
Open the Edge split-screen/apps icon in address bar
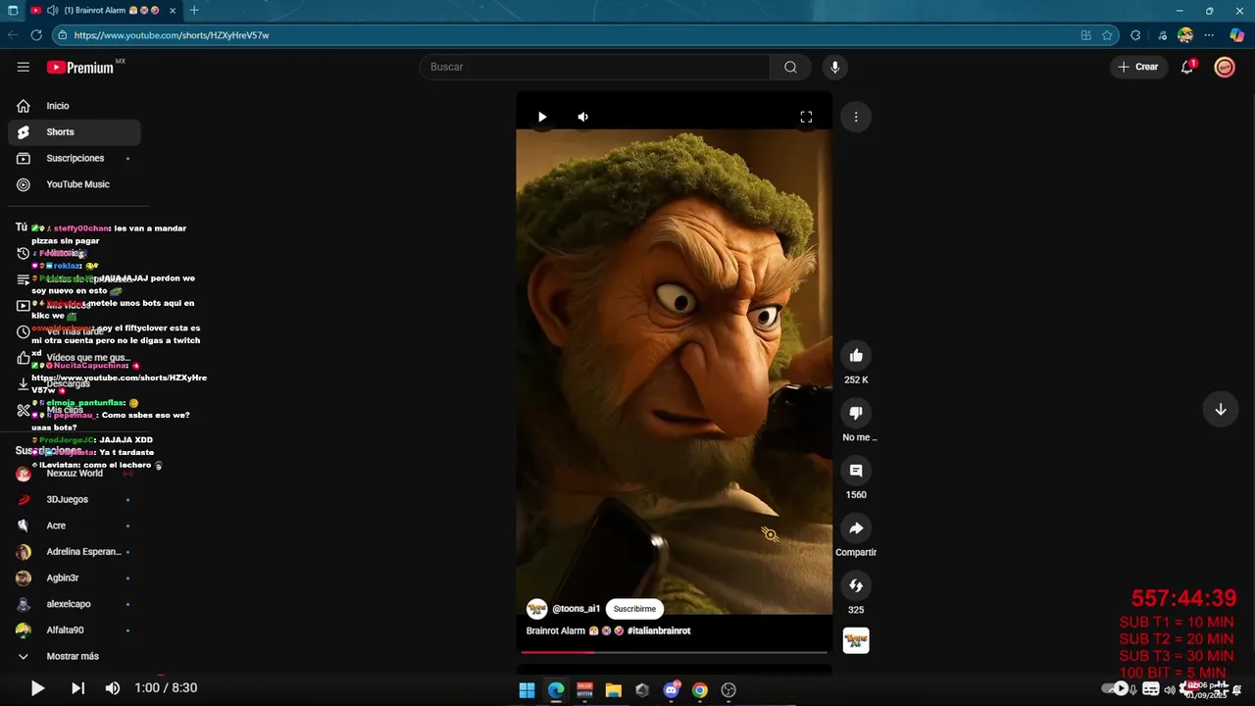1085,35
